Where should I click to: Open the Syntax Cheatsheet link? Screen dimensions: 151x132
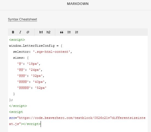23,19
